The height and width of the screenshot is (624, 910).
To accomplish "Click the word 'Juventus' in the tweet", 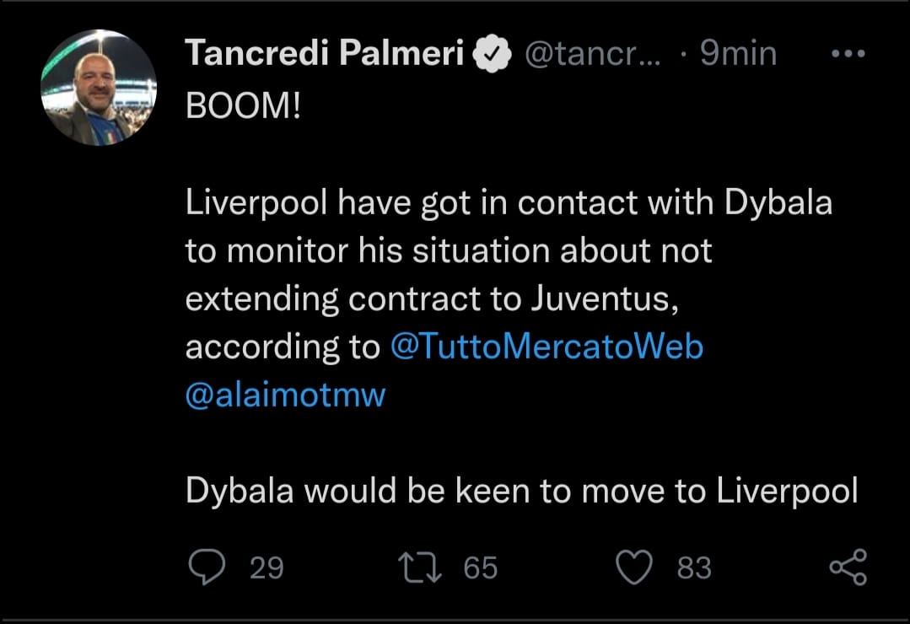I will (x=606, y=299).
